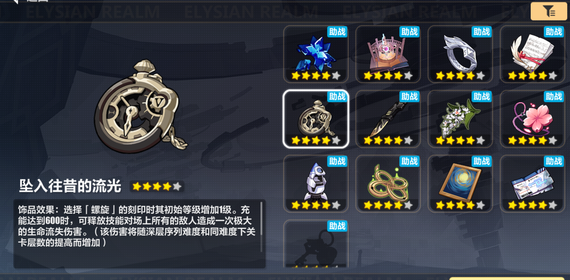Screen dimensions: 570x280
Task: Click the 助战 tag on crystal item
Action: click(x=338, y=32)
